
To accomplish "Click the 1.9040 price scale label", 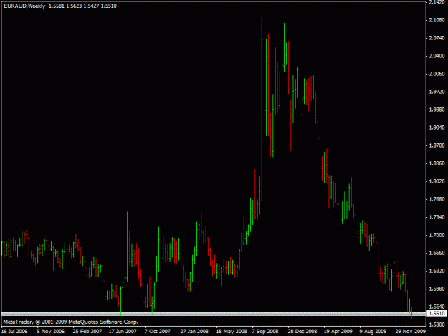I will tap(437, 128).
